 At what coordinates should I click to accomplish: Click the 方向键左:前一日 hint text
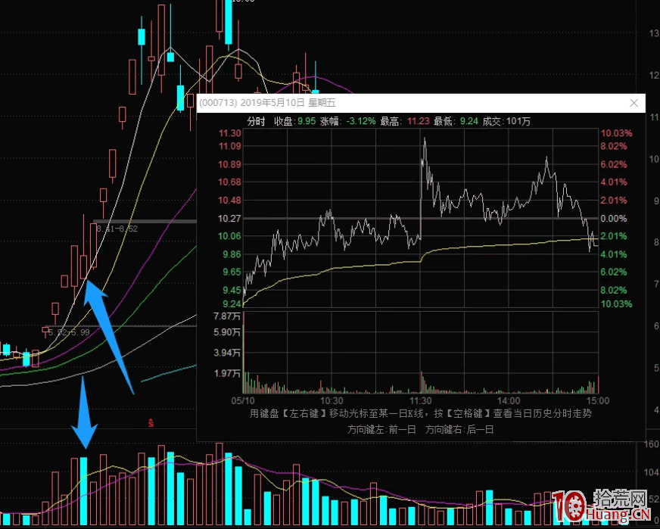pyautogui.click(x=381, y=430)
